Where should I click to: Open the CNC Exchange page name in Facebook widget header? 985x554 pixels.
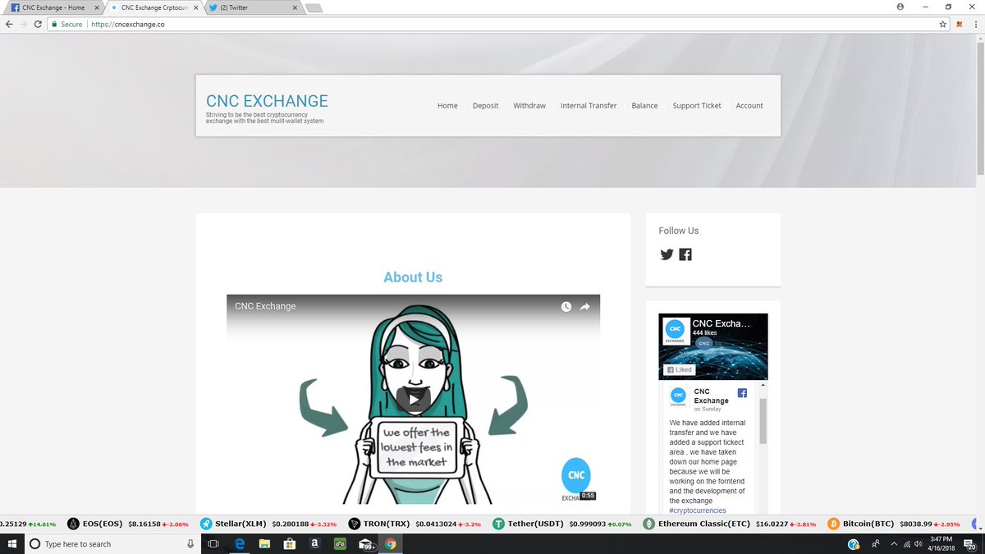click(x=721, y=323)
